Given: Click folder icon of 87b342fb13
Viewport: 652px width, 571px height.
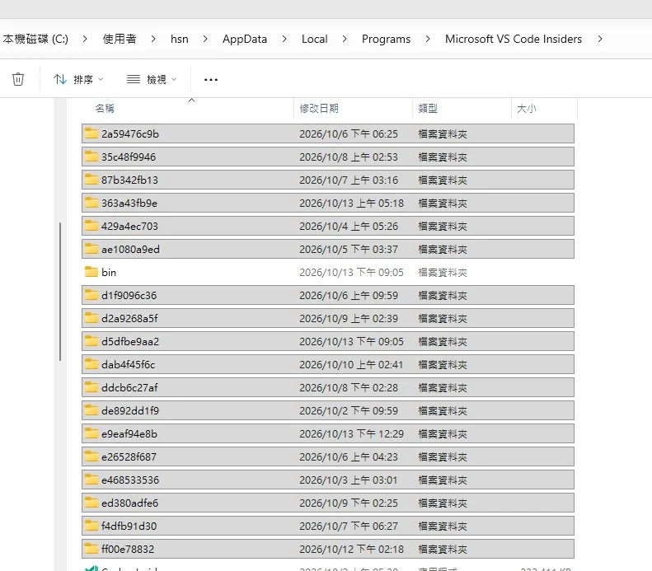Looking at the screenshot, I should [x=91, y=180].
